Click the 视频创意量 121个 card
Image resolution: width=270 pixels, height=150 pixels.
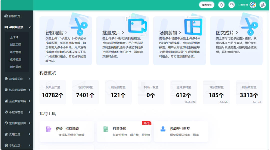[118, 92]
